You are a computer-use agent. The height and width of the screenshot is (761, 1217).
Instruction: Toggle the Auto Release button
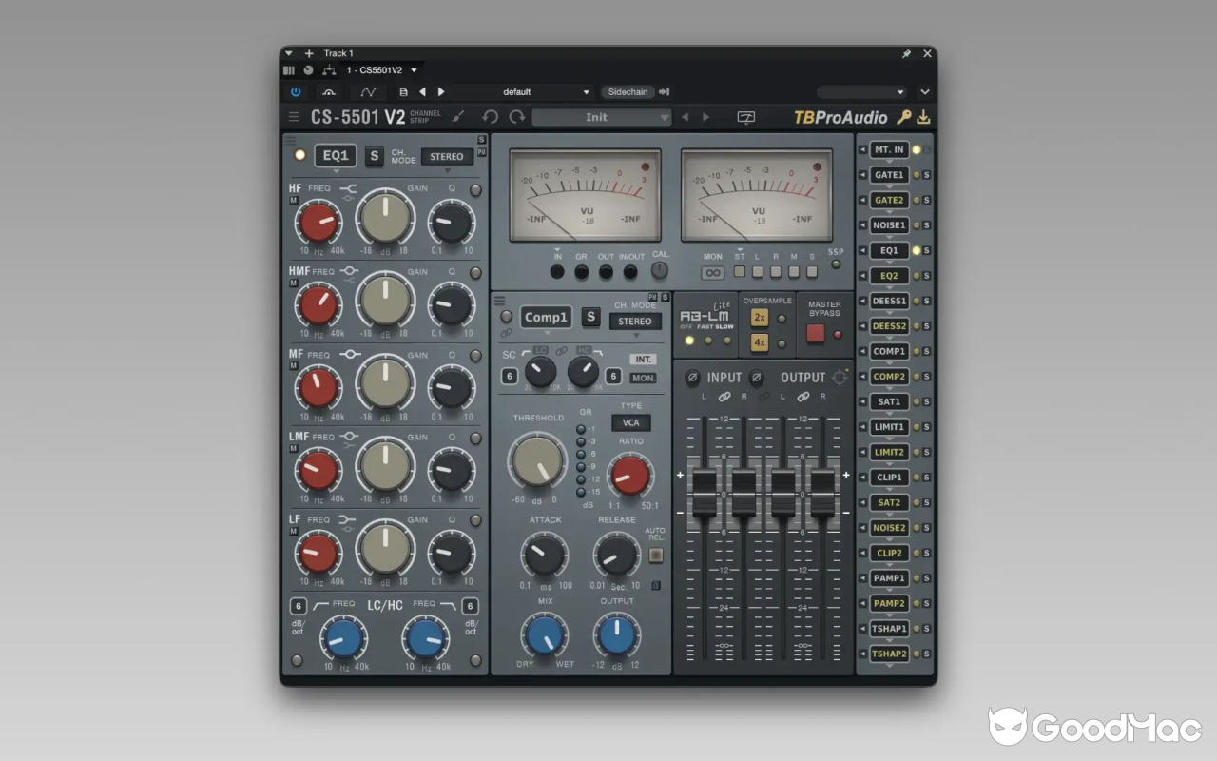[655, 554]
